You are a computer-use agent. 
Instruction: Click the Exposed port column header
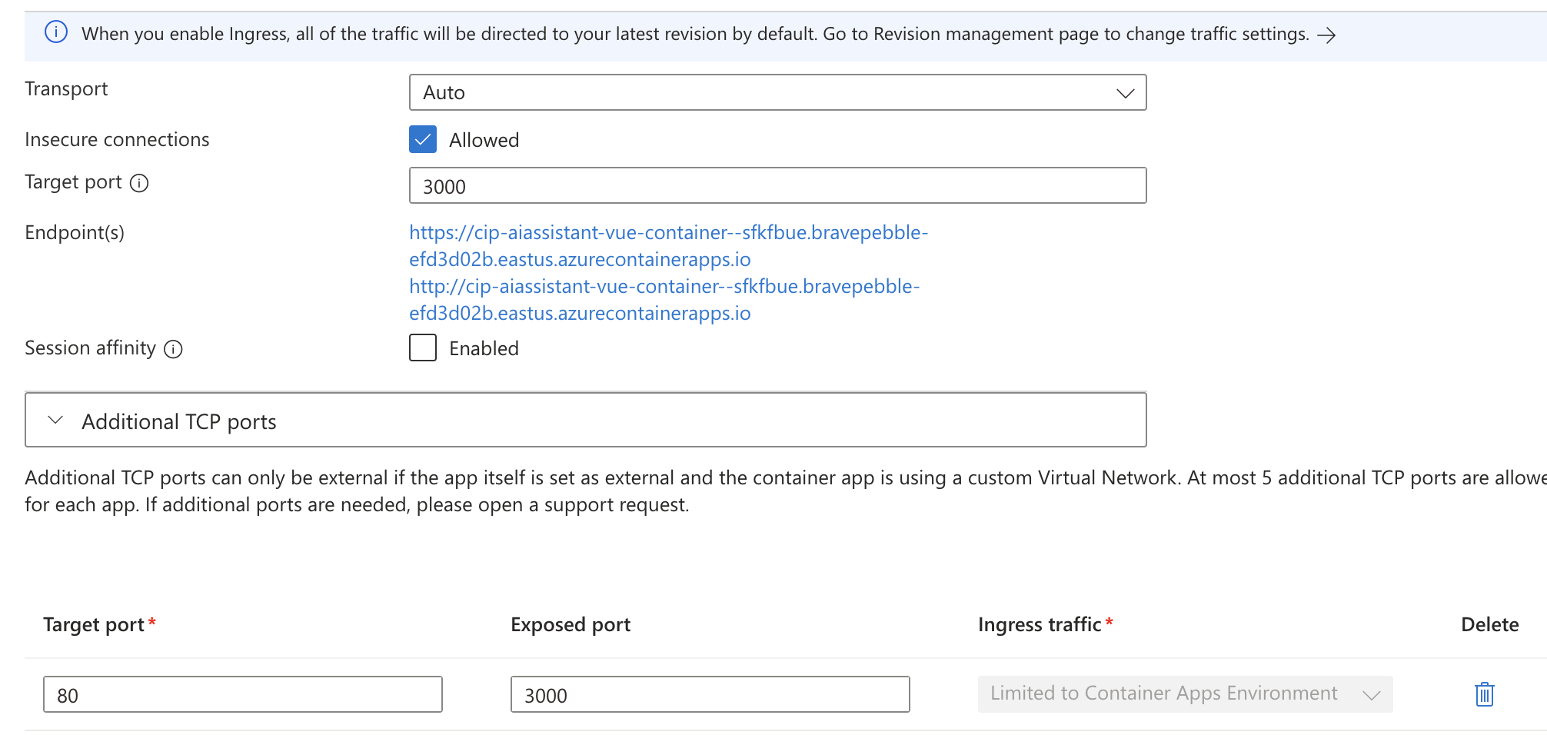[x=571, y=624]
